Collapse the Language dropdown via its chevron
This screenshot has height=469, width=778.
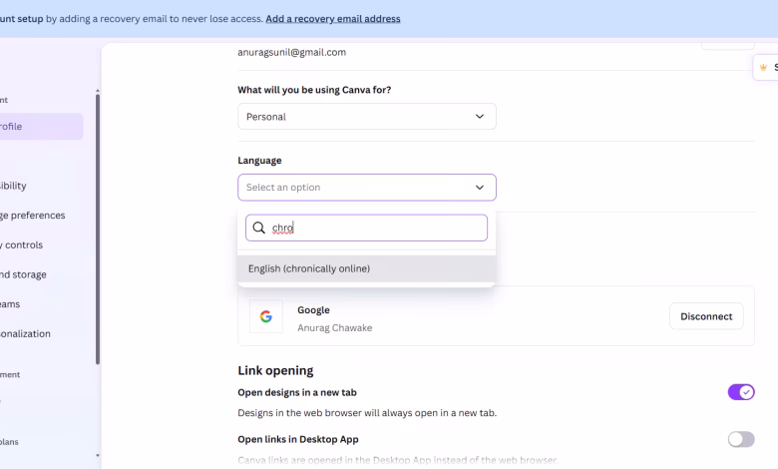(480, 188)
